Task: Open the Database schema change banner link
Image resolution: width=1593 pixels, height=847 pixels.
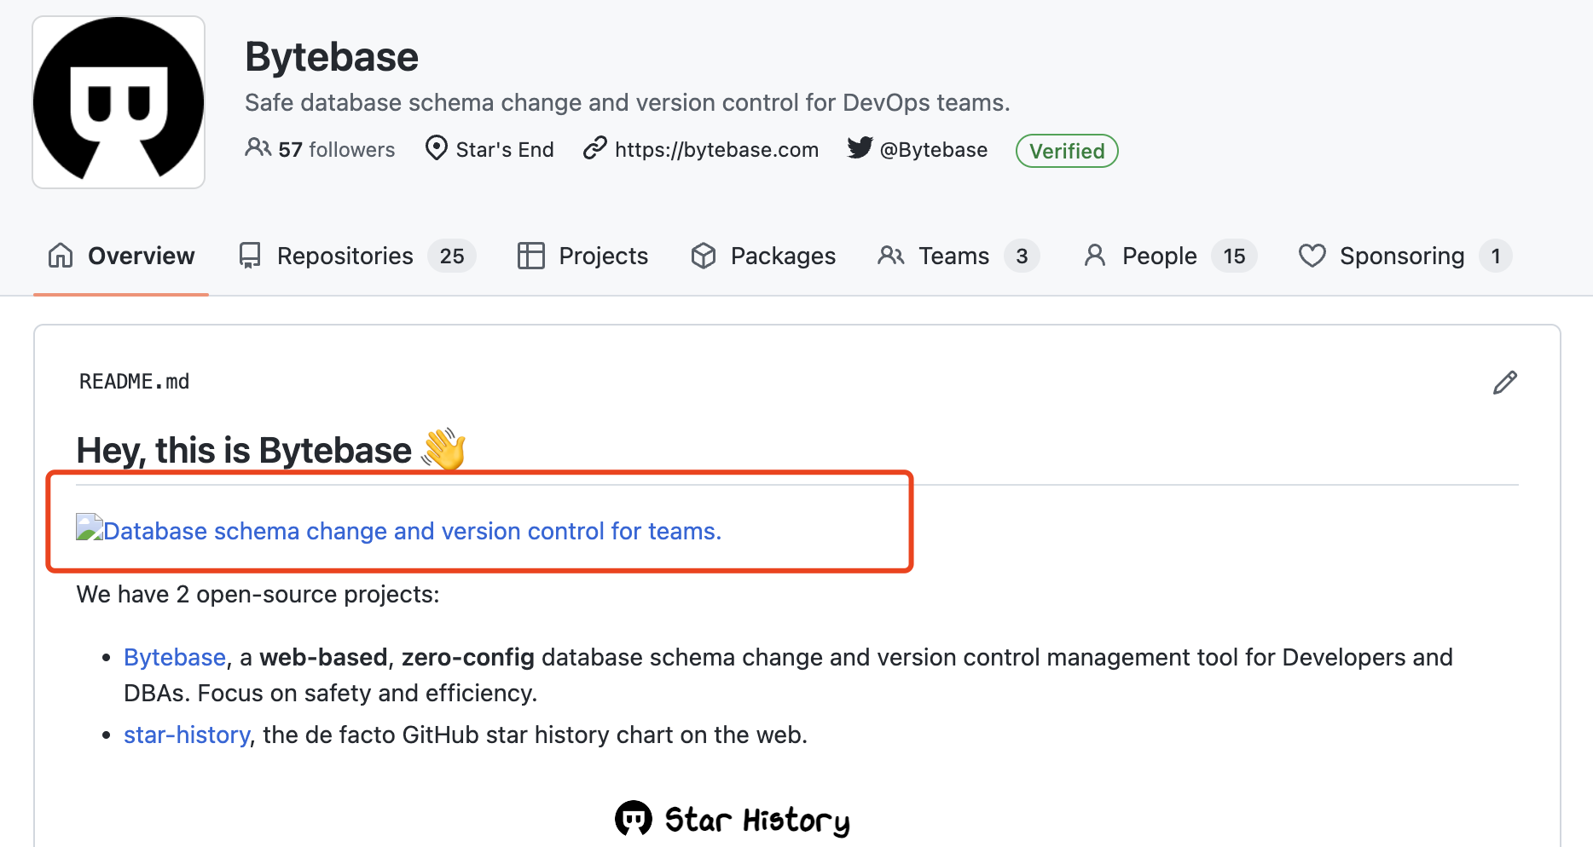Action: (413, 531)
